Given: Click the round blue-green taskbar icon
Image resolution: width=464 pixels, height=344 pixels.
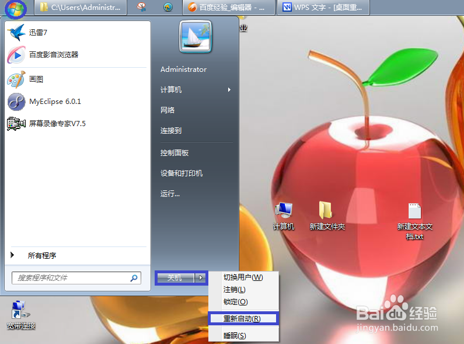Looking at the screenshot, I should click(168, 7).
